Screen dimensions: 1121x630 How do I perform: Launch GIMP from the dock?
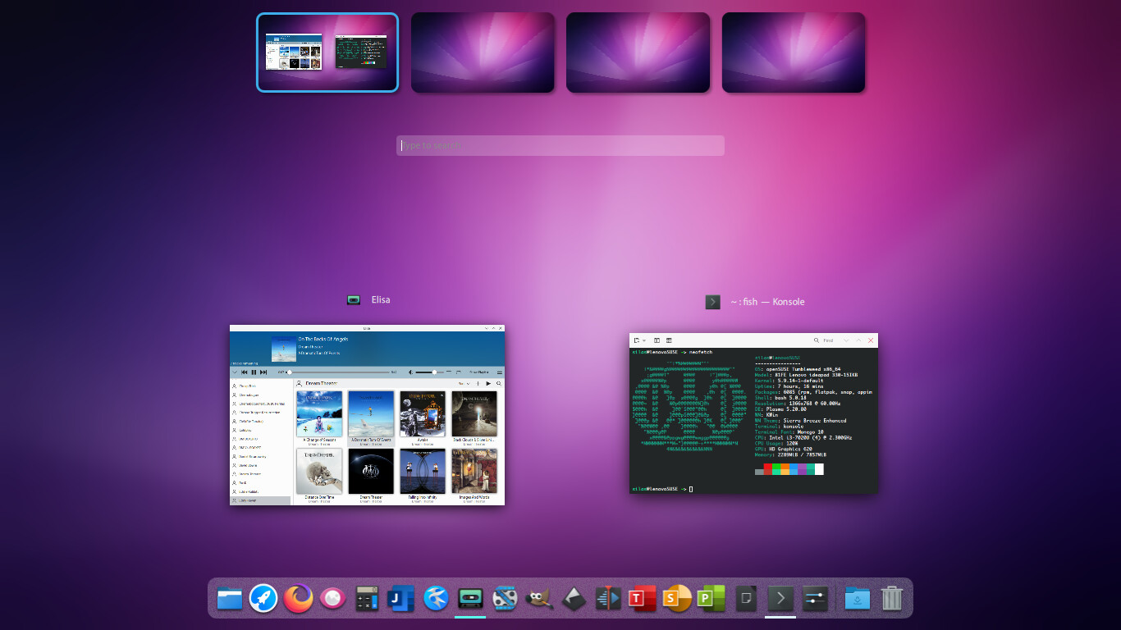pos(539,598)
